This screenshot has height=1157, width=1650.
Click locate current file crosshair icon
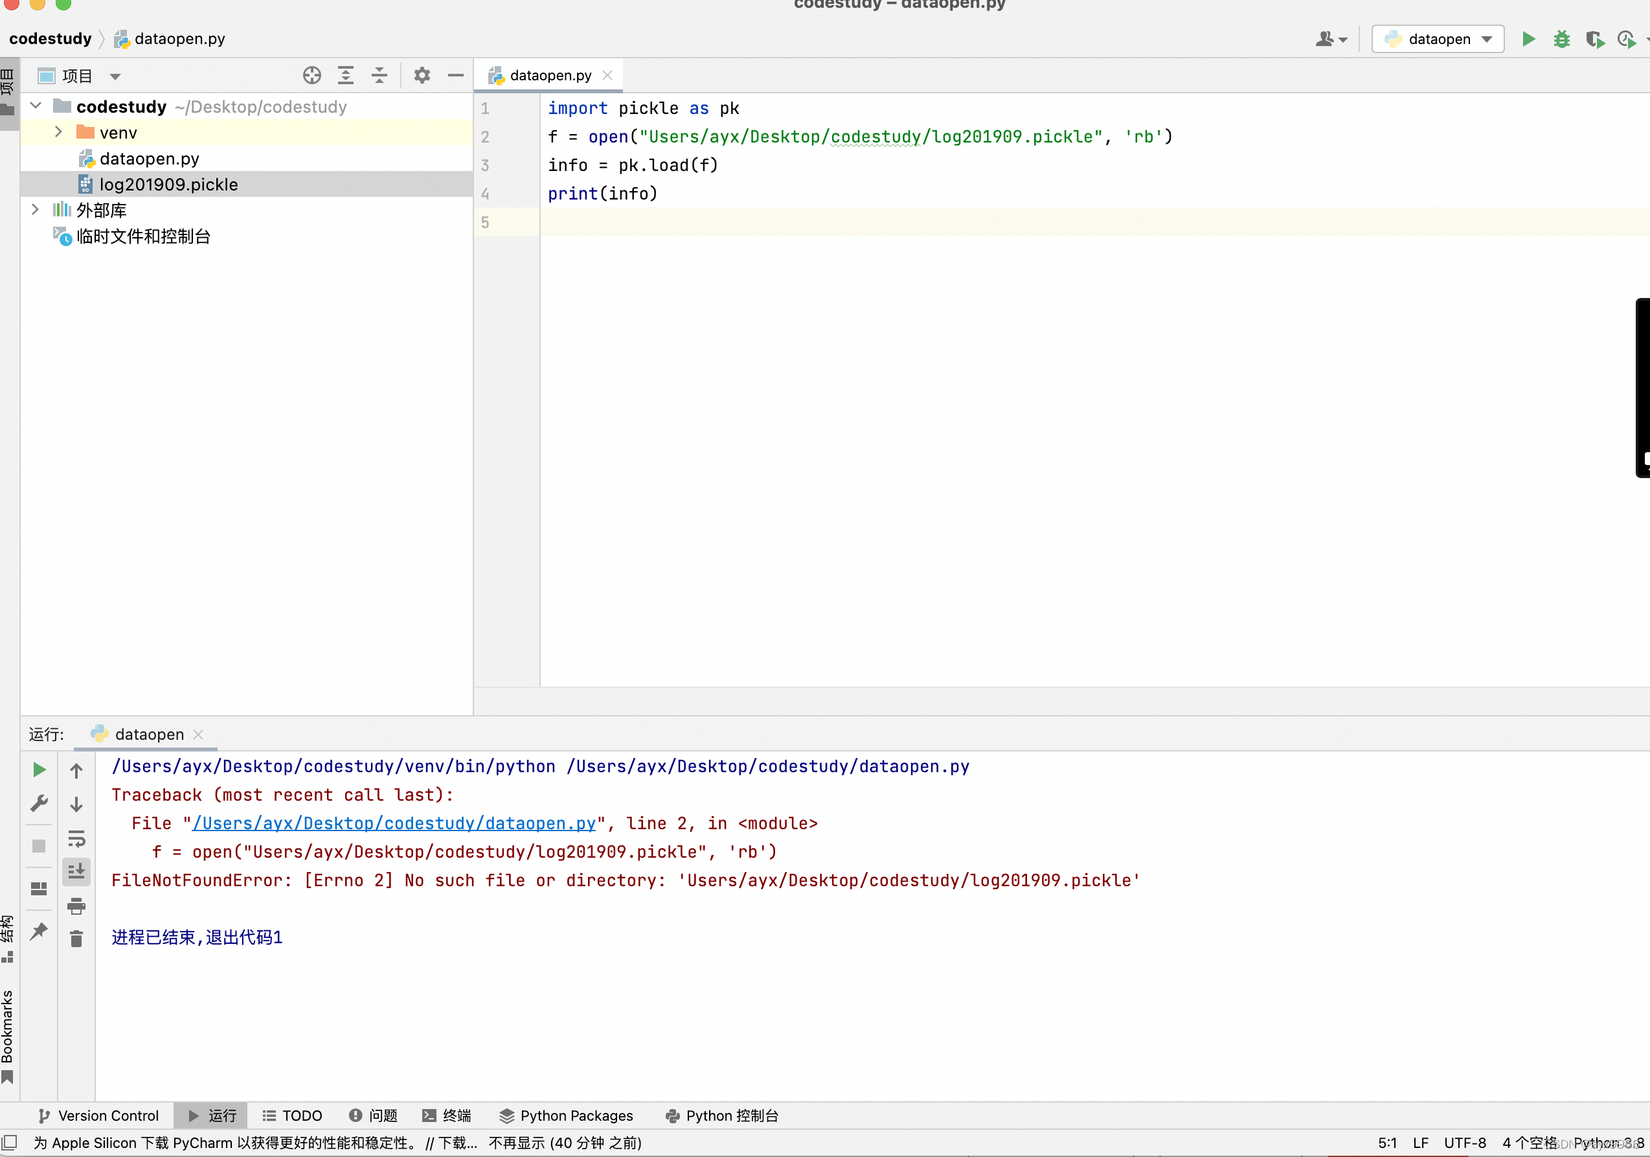(x=312, y=76)
